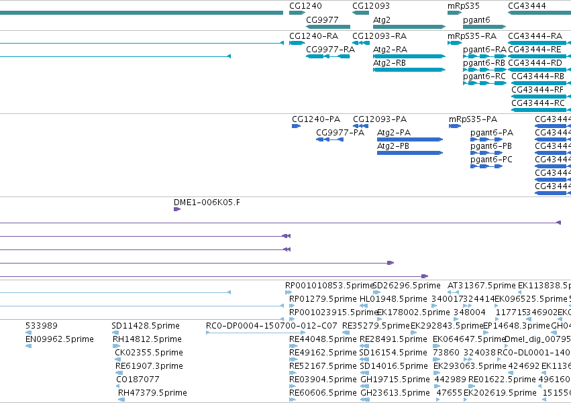Click the CG12093-RA transcript label

click(x=380, y=36)
